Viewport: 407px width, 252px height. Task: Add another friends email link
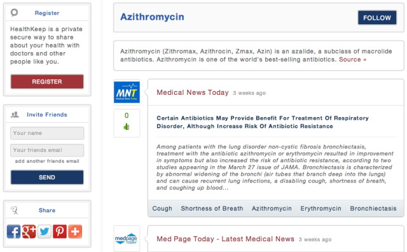coord(47,161)
